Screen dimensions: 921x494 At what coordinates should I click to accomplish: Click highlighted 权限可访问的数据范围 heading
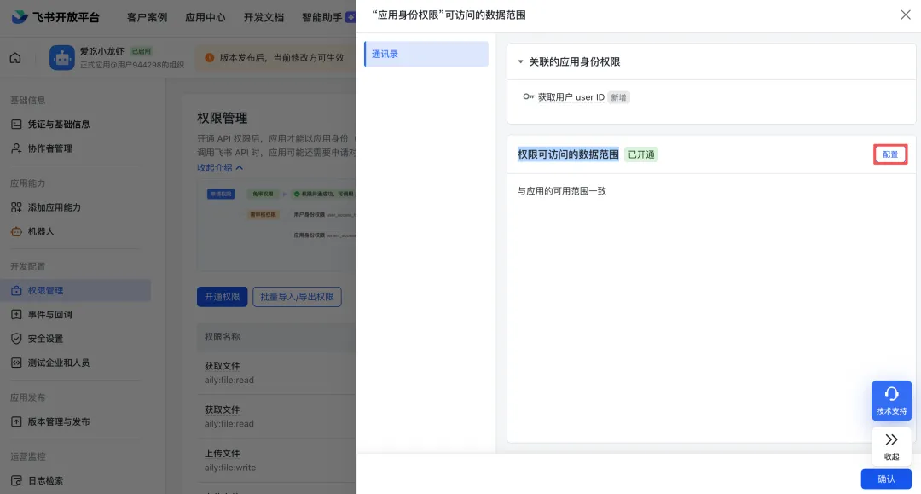[568, 154]
